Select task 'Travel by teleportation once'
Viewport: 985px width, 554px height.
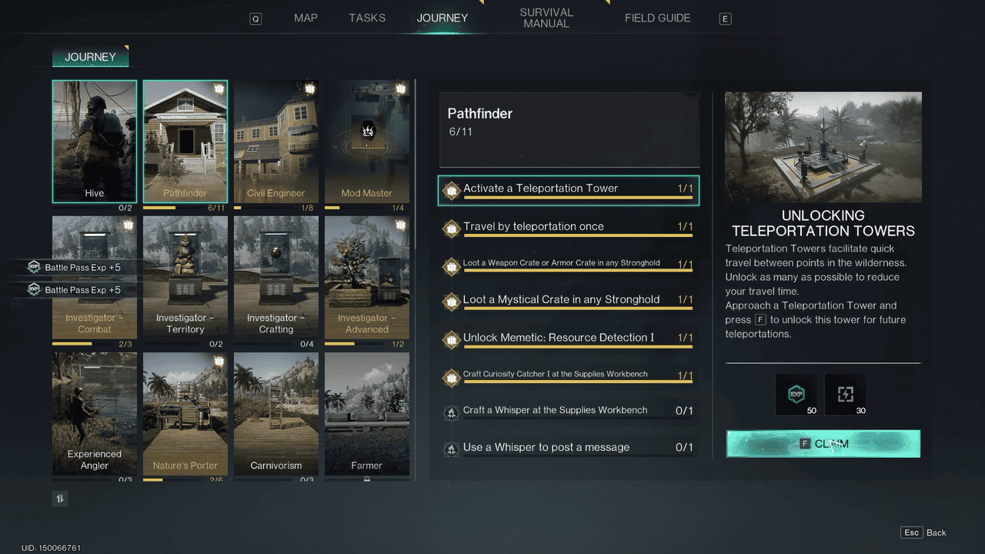pos(569,228)
